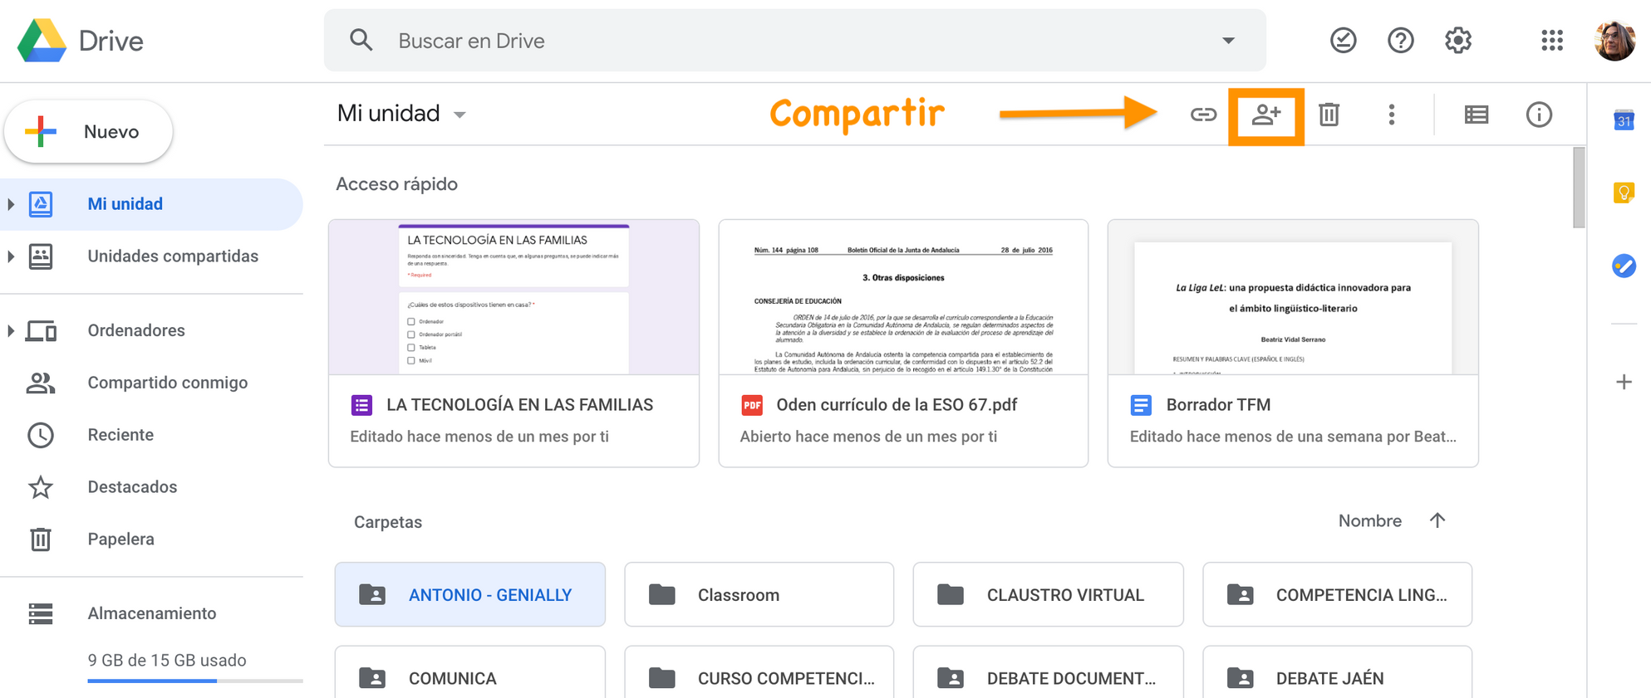Toggle the offline ready status icon
1651x698 pixels.
[1343, 40]
